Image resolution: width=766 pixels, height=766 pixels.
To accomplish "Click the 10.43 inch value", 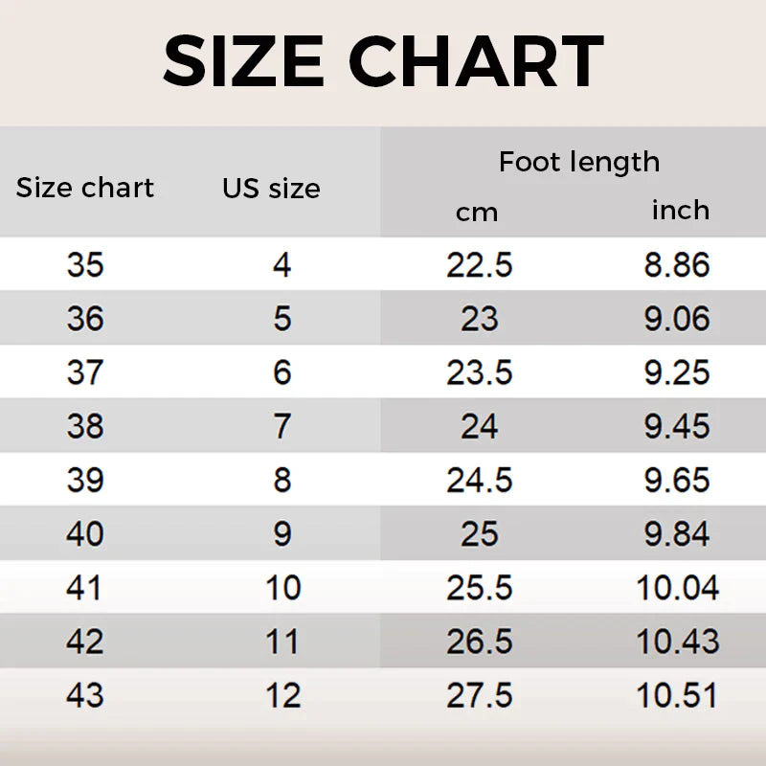I will point(678,641).
